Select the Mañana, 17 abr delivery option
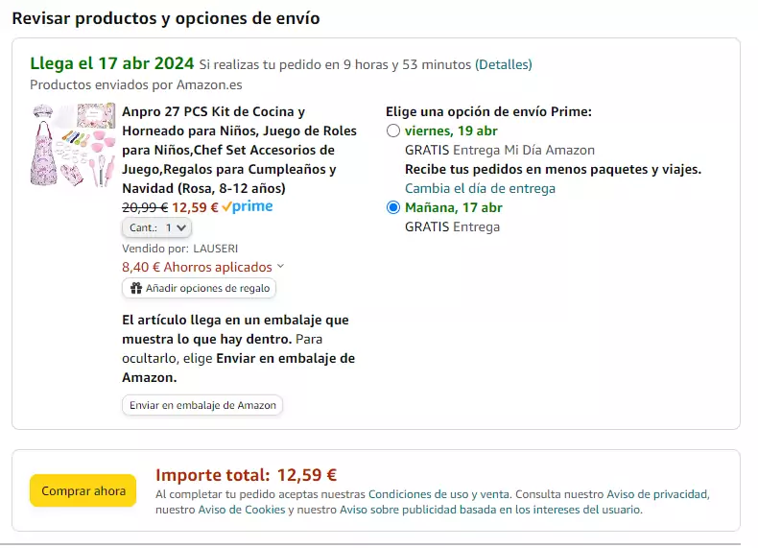Screen dimensions: 758x548 click(x=393, y=207)
